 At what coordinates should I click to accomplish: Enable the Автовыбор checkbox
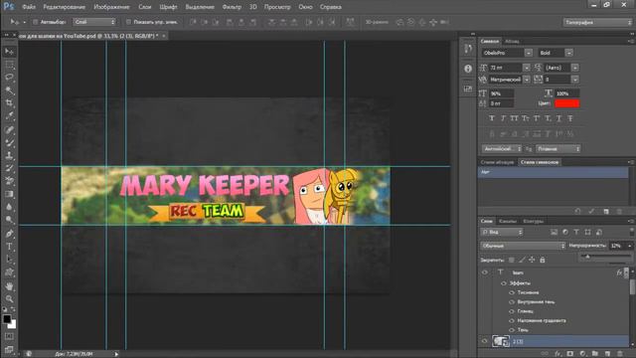(x=35, y=22)
